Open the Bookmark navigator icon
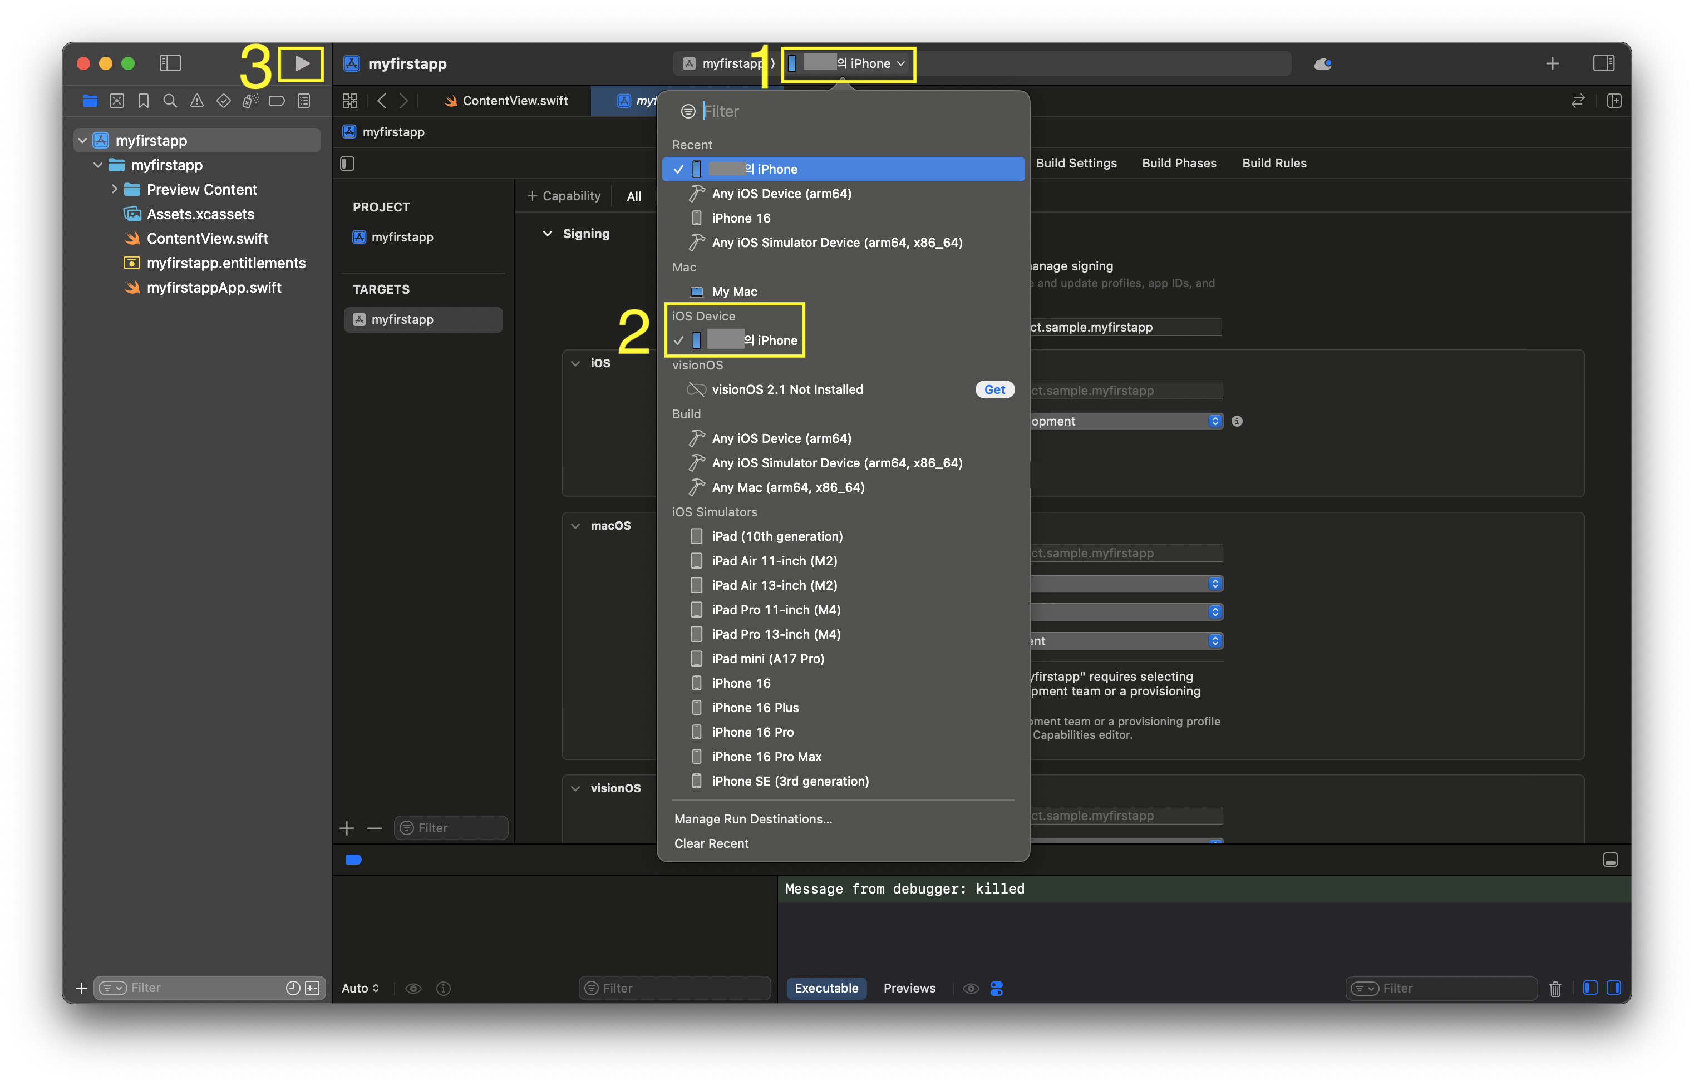The width and height of the screenshot is (1694, 1086). (143, 101)
